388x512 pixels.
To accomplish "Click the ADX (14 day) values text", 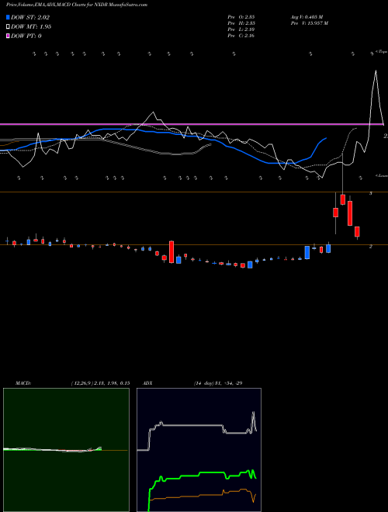I will tap(218, 383).
